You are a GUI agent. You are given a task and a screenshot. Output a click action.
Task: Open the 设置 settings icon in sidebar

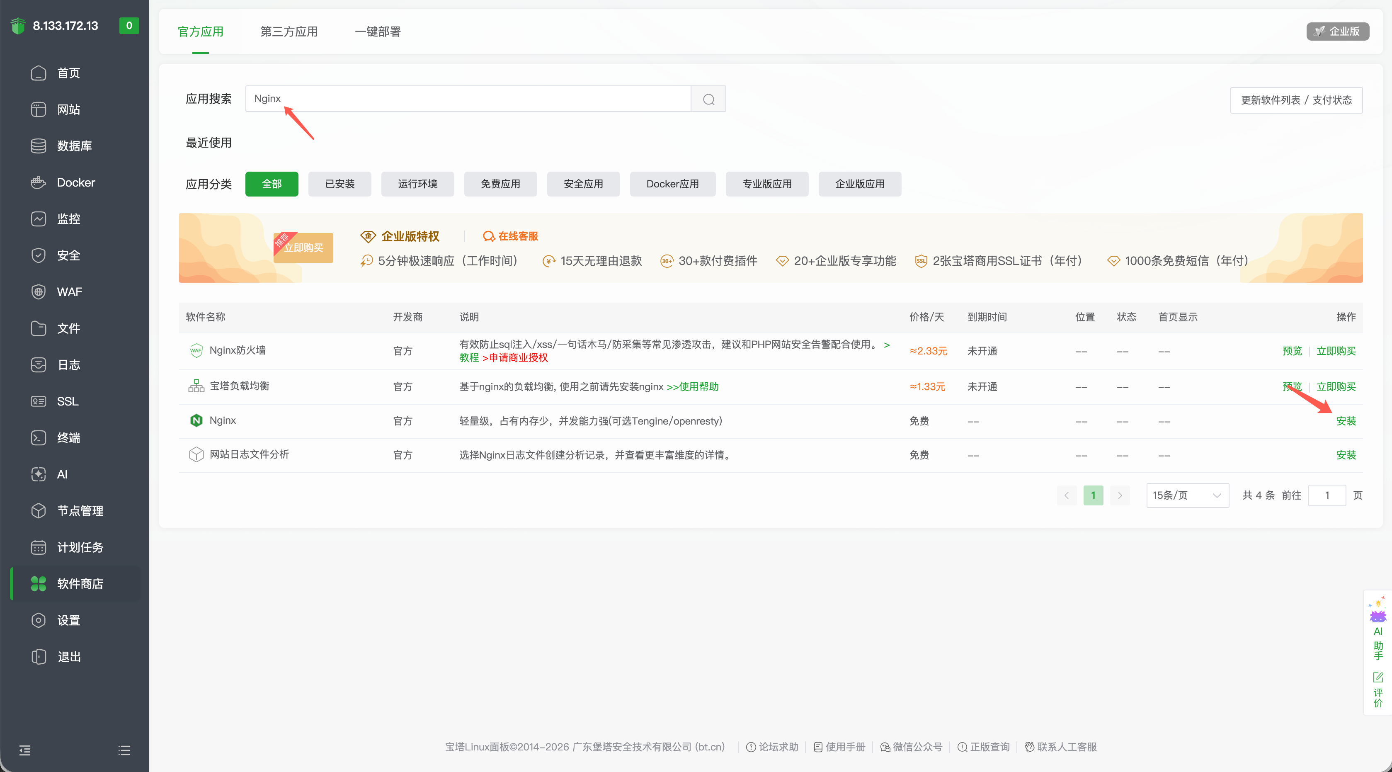pyautogui.click(x=39, y=620)
